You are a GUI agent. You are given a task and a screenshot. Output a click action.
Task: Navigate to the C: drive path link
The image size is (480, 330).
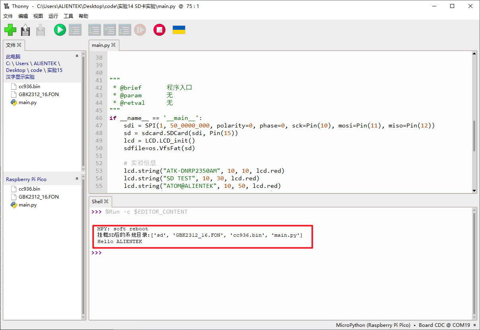click(8, 64)
